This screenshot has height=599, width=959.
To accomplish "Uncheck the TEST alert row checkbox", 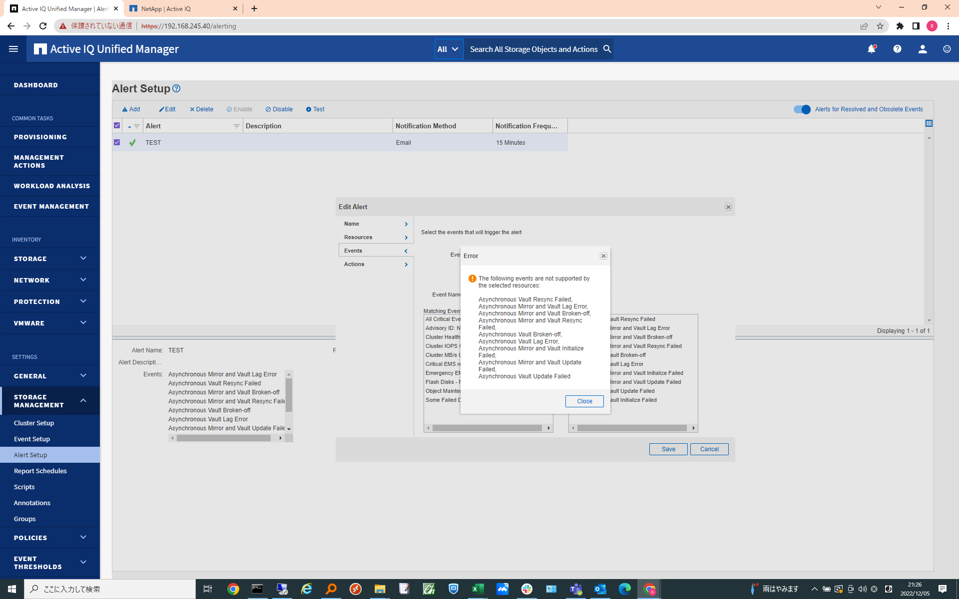I will point(117,142).
